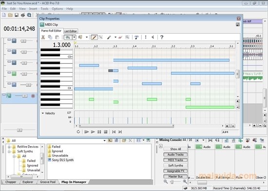Viewport: 268px width, 191px height.
Task: Toggle the Soft Synths view button
Action: tap(175, 165)
